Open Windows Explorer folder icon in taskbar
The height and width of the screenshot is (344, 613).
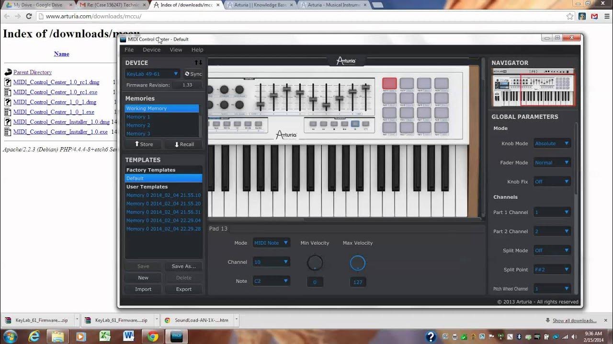coord(57,336)
